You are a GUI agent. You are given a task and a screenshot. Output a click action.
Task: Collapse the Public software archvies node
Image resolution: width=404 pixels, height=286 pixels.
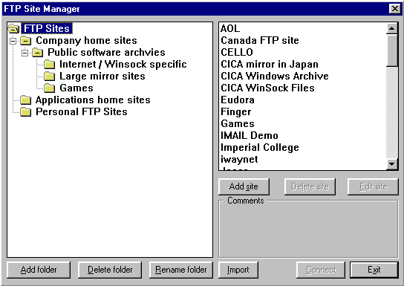click(25, 53)
